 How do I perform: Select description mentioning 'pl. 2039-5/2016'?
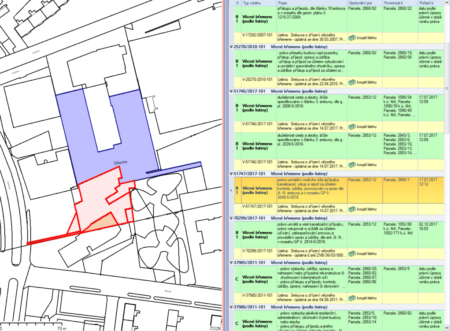[312, 145]
